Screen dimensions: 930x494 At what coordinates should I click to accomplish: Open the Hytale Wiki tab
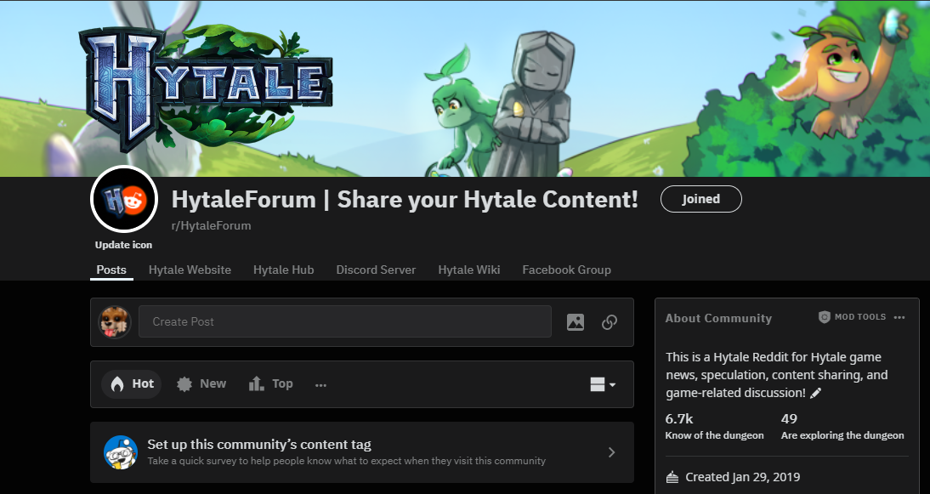click(469, 270)
